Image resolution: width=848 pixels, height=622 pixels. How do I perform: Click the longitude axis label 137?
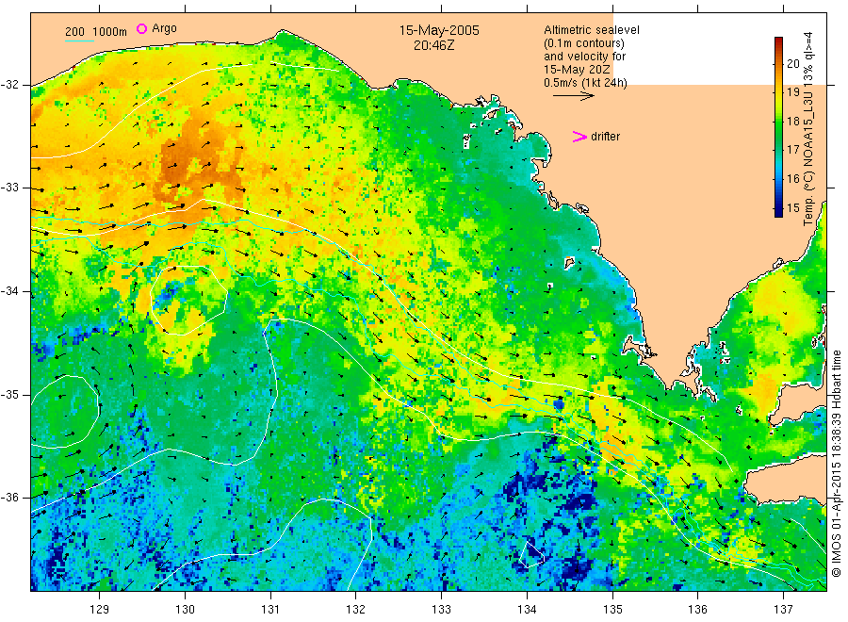(783, 610)
